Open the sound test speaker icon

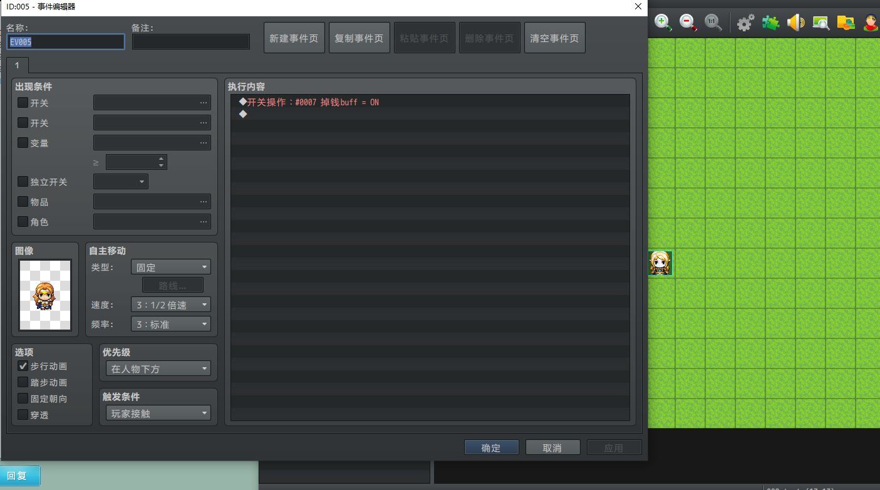click(795, 23)
